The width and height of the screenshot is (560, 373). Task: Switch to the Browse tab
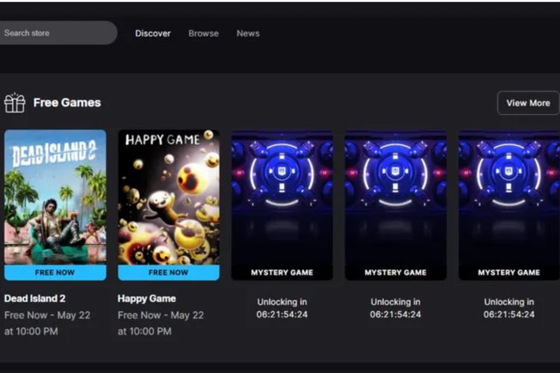pos(204,34)
